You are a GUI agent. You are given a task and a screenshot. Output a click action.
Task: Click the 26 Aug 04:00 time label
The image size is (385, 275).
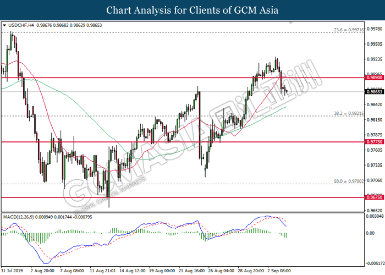(x=221, y=271)
